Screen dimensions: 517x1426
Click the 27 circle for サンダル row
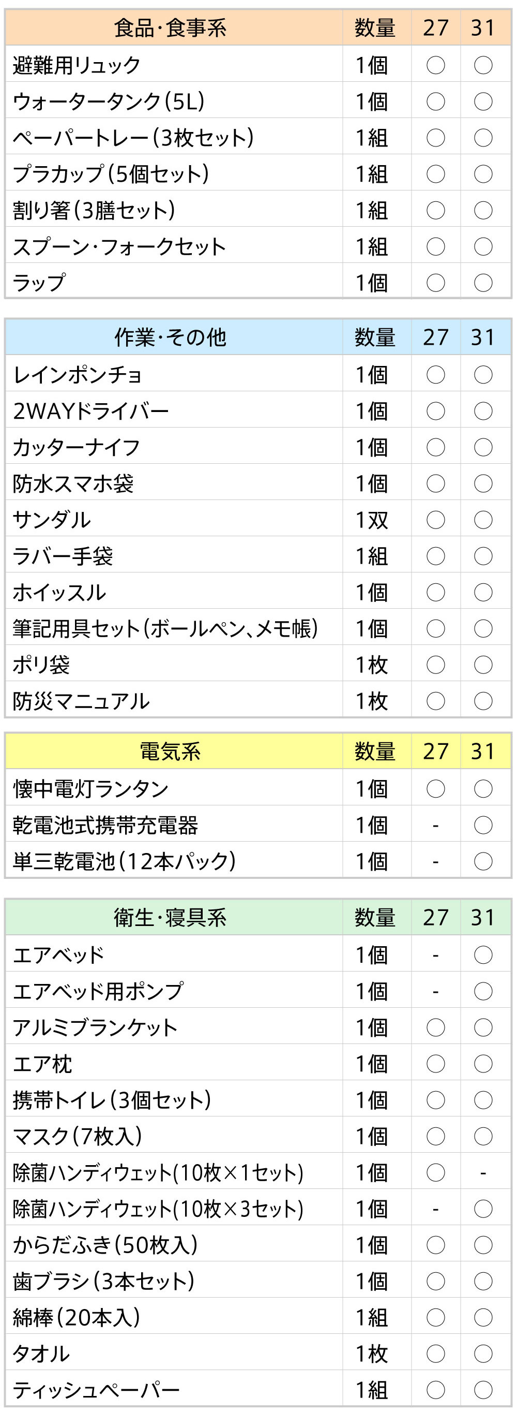(x=436, y=519)
